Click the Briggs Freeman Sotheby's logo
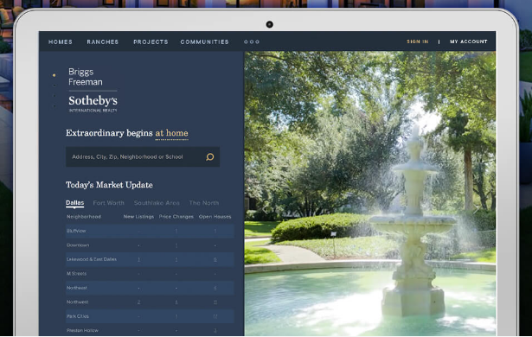Viewport: 532px width, 337px height. coord(93,90)
